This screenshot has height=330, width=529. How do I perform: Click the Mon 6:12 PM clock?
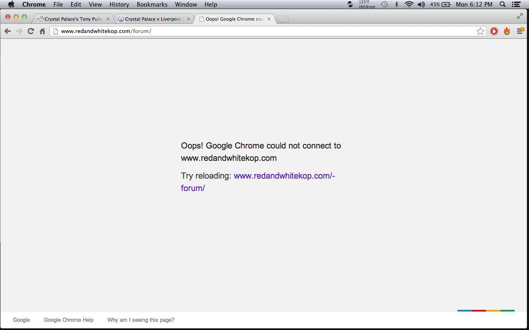click(474, 5)
